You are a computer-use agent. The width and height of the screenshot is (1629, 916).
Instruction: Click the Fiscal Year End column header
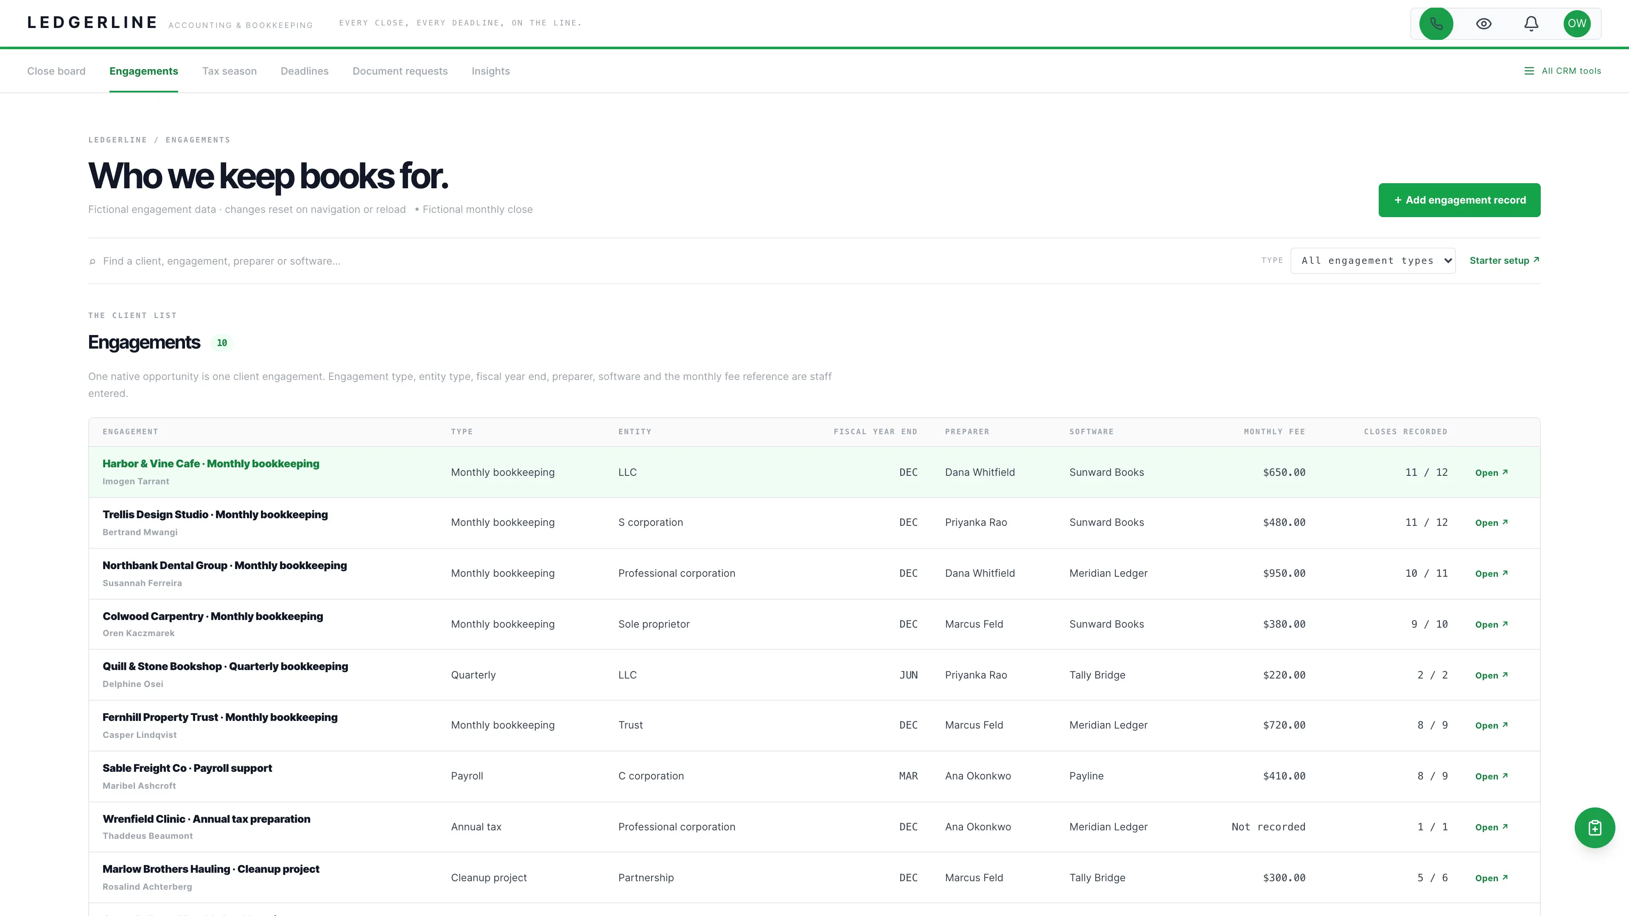[875, 432]
